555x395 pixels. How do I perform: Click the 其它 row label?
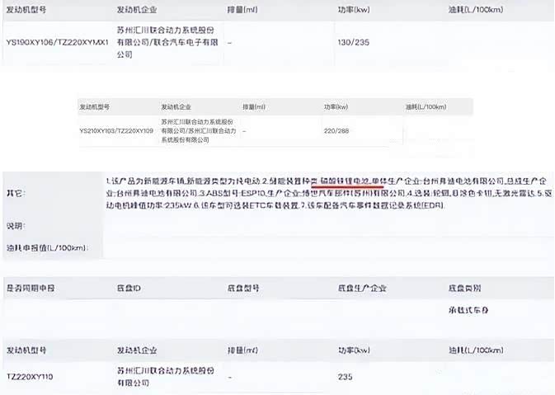16,192
